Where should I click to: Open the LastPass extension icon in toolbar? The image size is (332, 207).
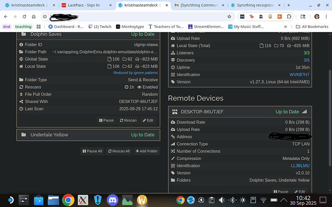pos(242,16)
